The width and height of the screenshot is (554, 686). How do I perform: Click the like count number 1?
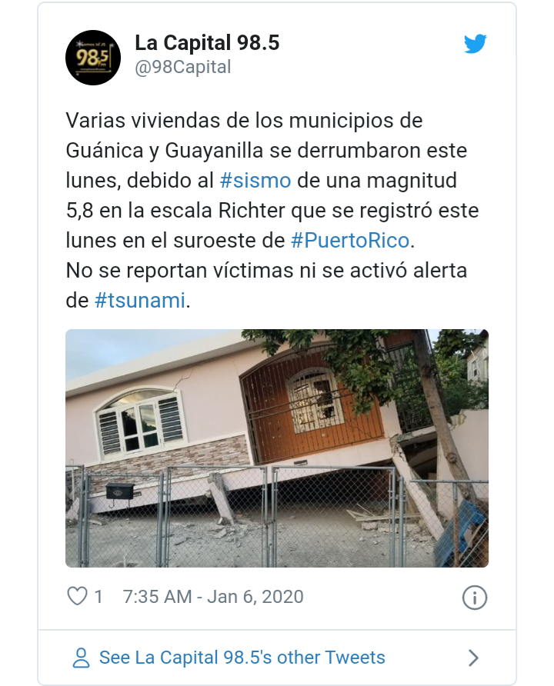tap(98, 597)
